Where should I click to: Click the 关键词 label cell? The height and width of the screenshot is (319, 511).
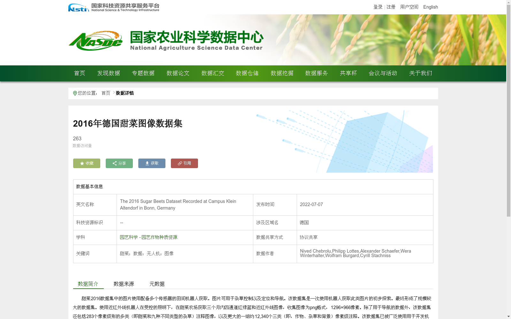tap(95, 254)
